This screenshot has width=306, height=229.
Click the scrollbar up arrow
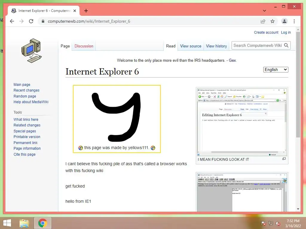298,30
